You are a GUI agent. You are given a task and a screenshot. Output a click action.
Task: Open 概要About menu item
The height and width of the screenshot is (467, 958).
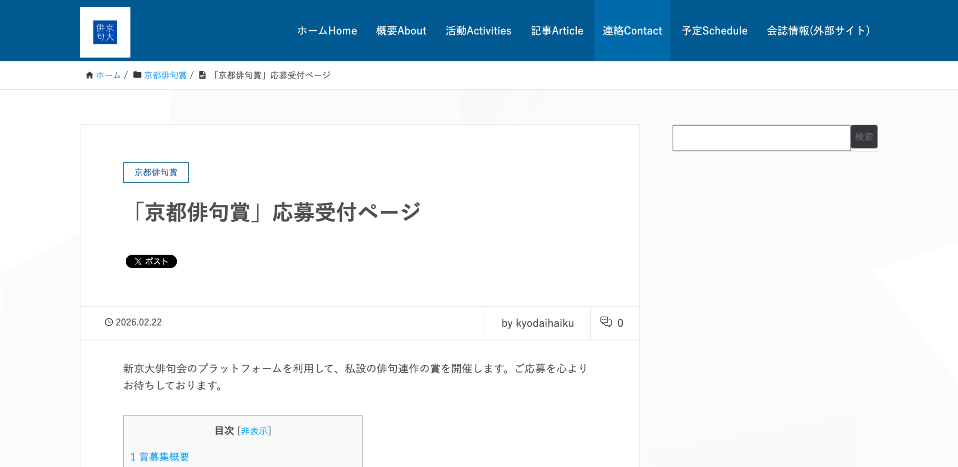click(401, 31)
